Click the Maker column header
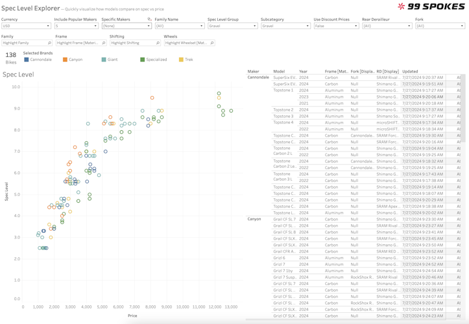Viewport: 469px width, 324px height. point(253,71)
